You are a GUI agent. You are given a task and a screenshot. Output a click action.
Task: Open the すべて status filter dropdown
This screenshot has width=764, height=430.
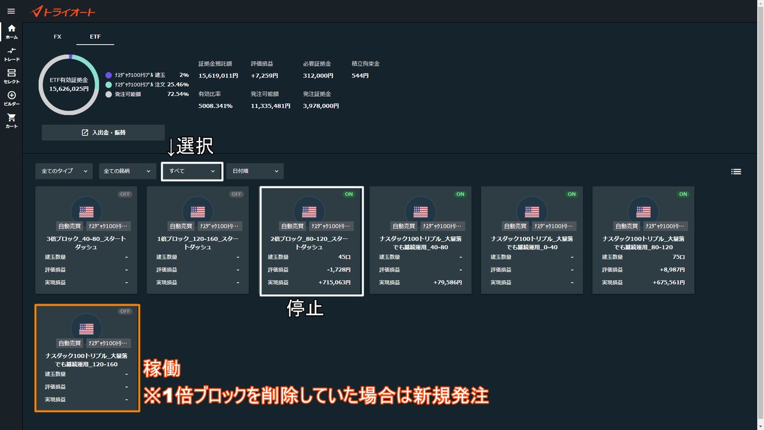click(x=192, y=171)
